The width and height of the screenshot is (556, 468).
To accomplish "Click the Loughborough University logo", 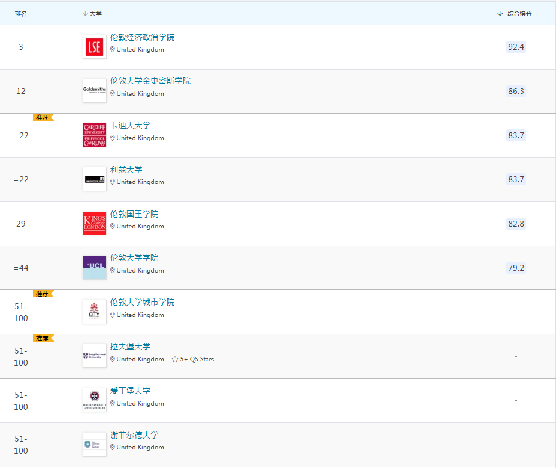I will (94, 356).
